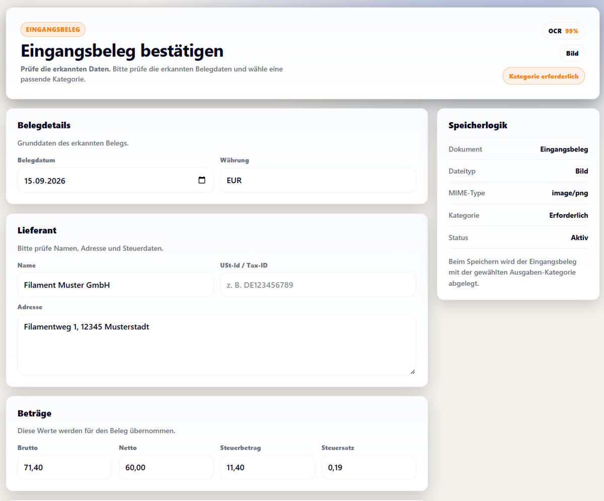The width and height of the screenshot is (604, 501).
Task: Click the text 'Grunddaten des erkannten Belegs.'
Action: (x=73, y=143)
